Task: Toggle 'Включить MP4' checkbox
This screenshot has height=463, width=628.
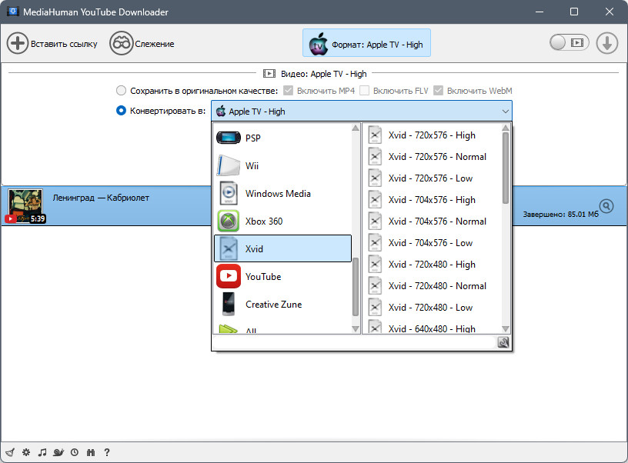Action: click(x=288, y=91)
